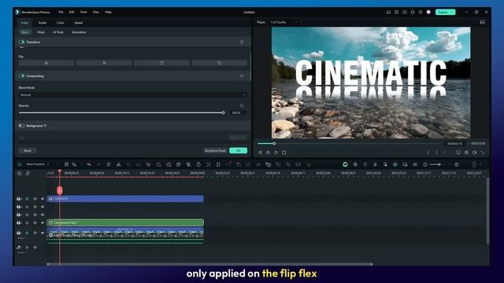This screenshot has height=283, width=504.
Task: Open the Blend Mode dropdown
Action: [x=133, y=95]
